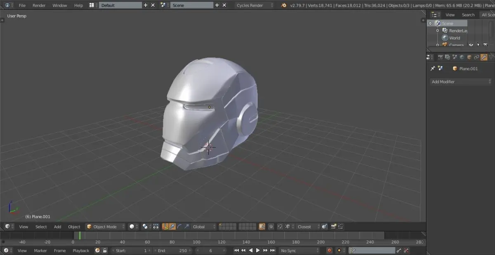This screenshot has width=495, height=255.
Task: Open the Help menu
Action: (78, 5)
